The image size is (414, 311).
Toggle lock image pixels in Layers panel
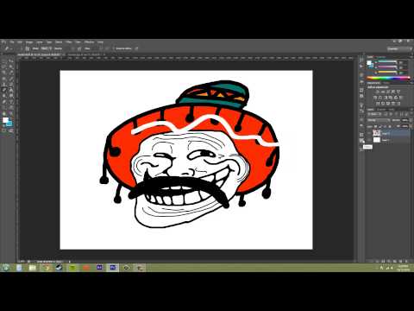(379, 126)
